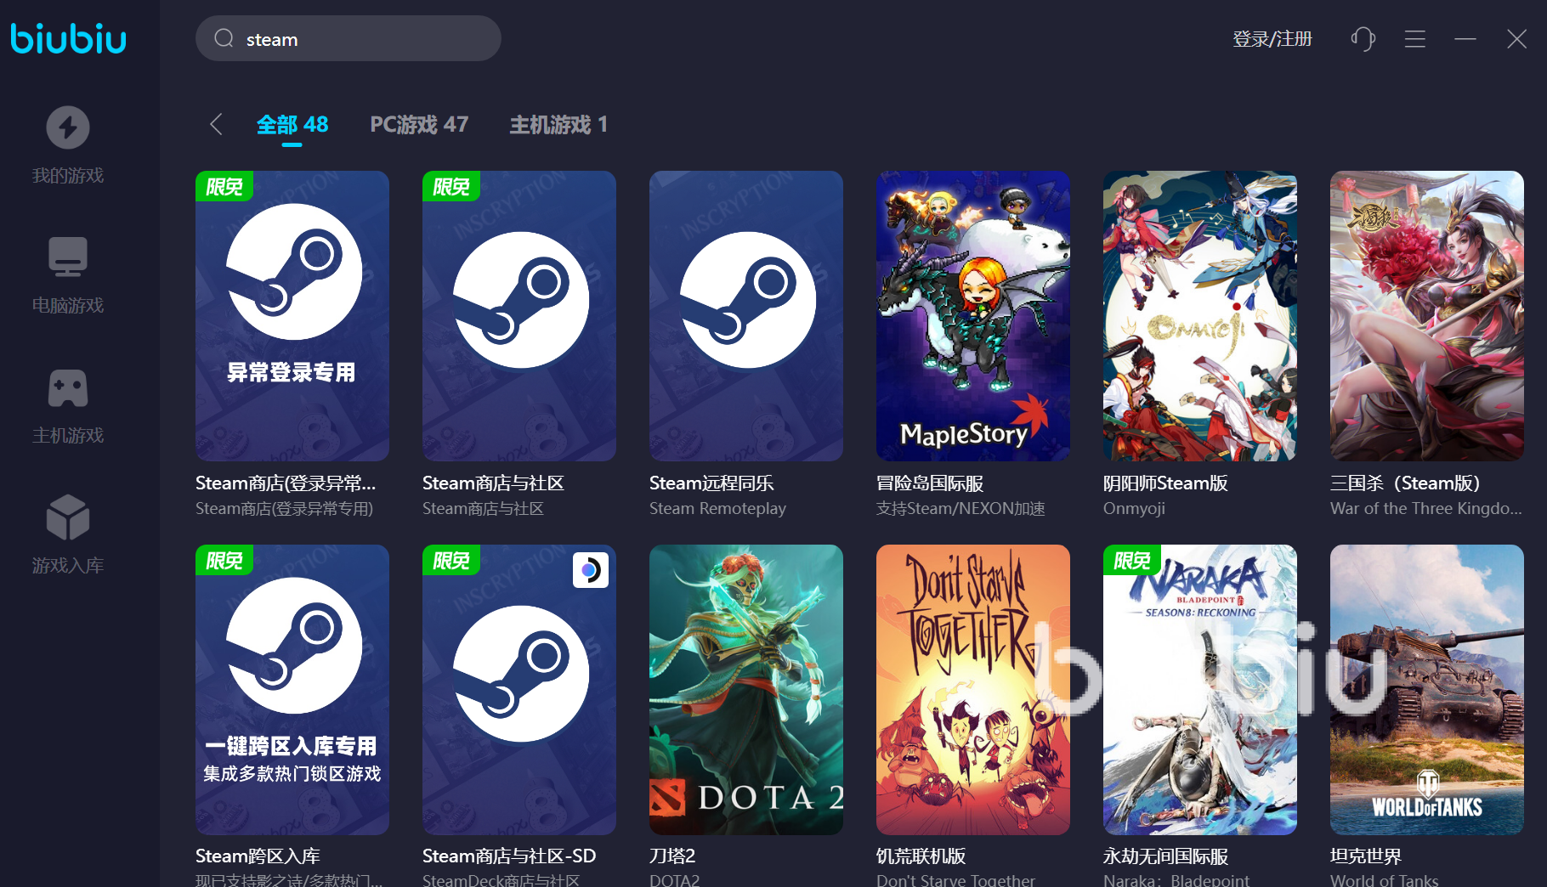This screenshot has height=887, width=1547.
Task: Select the 全部 48 tab
Action: pos(292,125)
